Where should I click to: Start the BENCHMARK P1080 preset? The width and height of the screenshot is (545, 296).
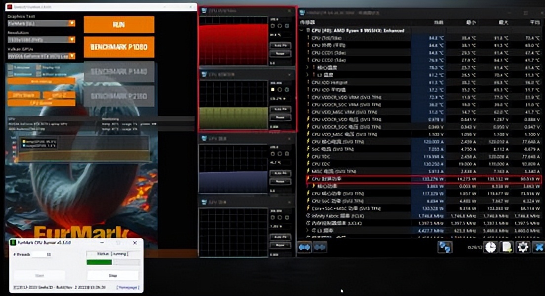119,47
